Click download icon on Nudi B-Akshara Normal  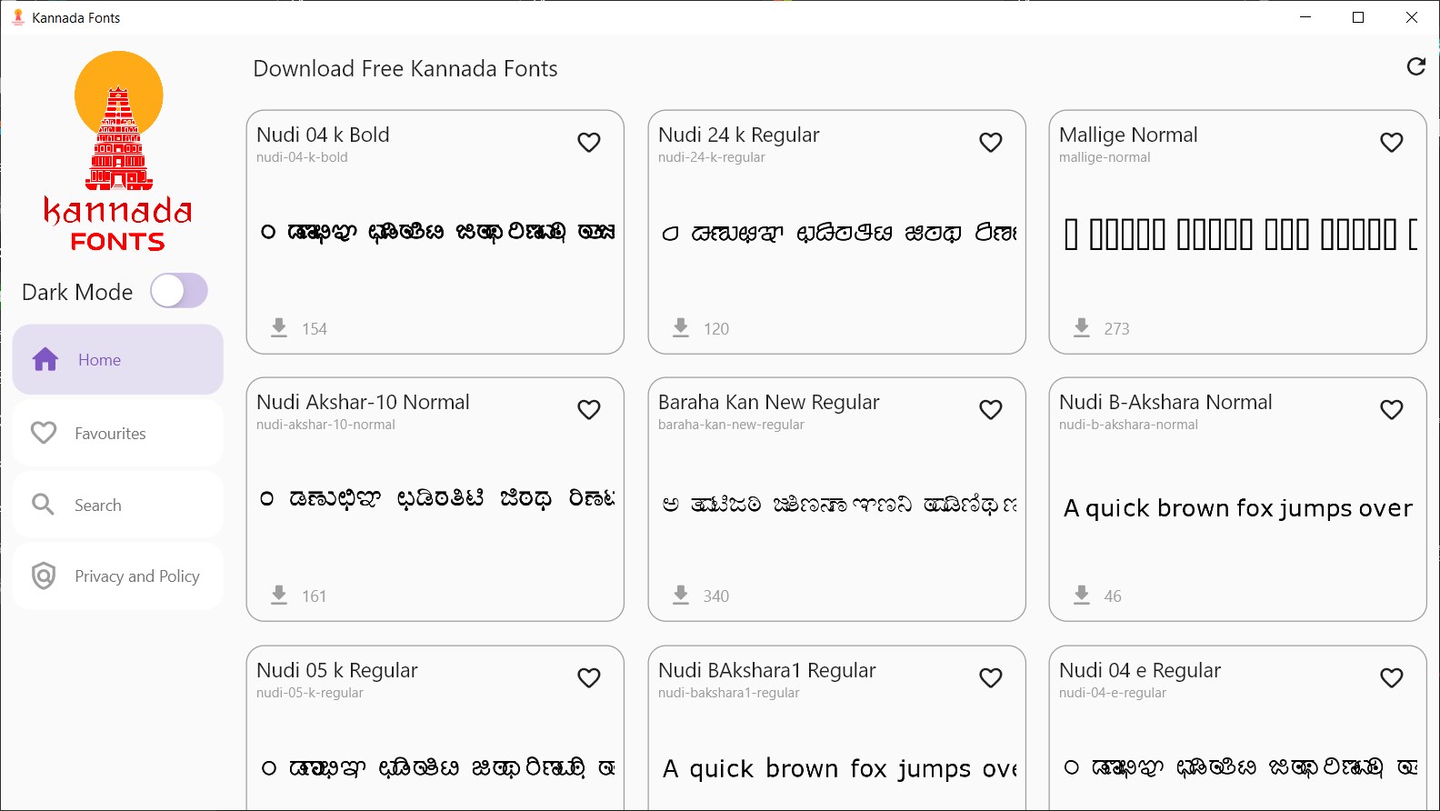(x=1081, y=595)
